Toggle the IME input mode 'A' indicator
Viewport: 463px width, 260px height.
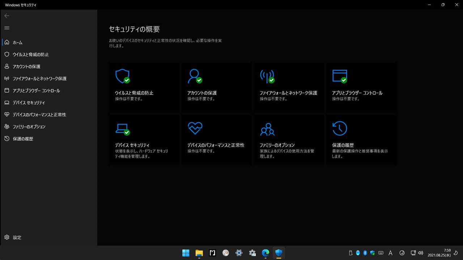[390, 253]
